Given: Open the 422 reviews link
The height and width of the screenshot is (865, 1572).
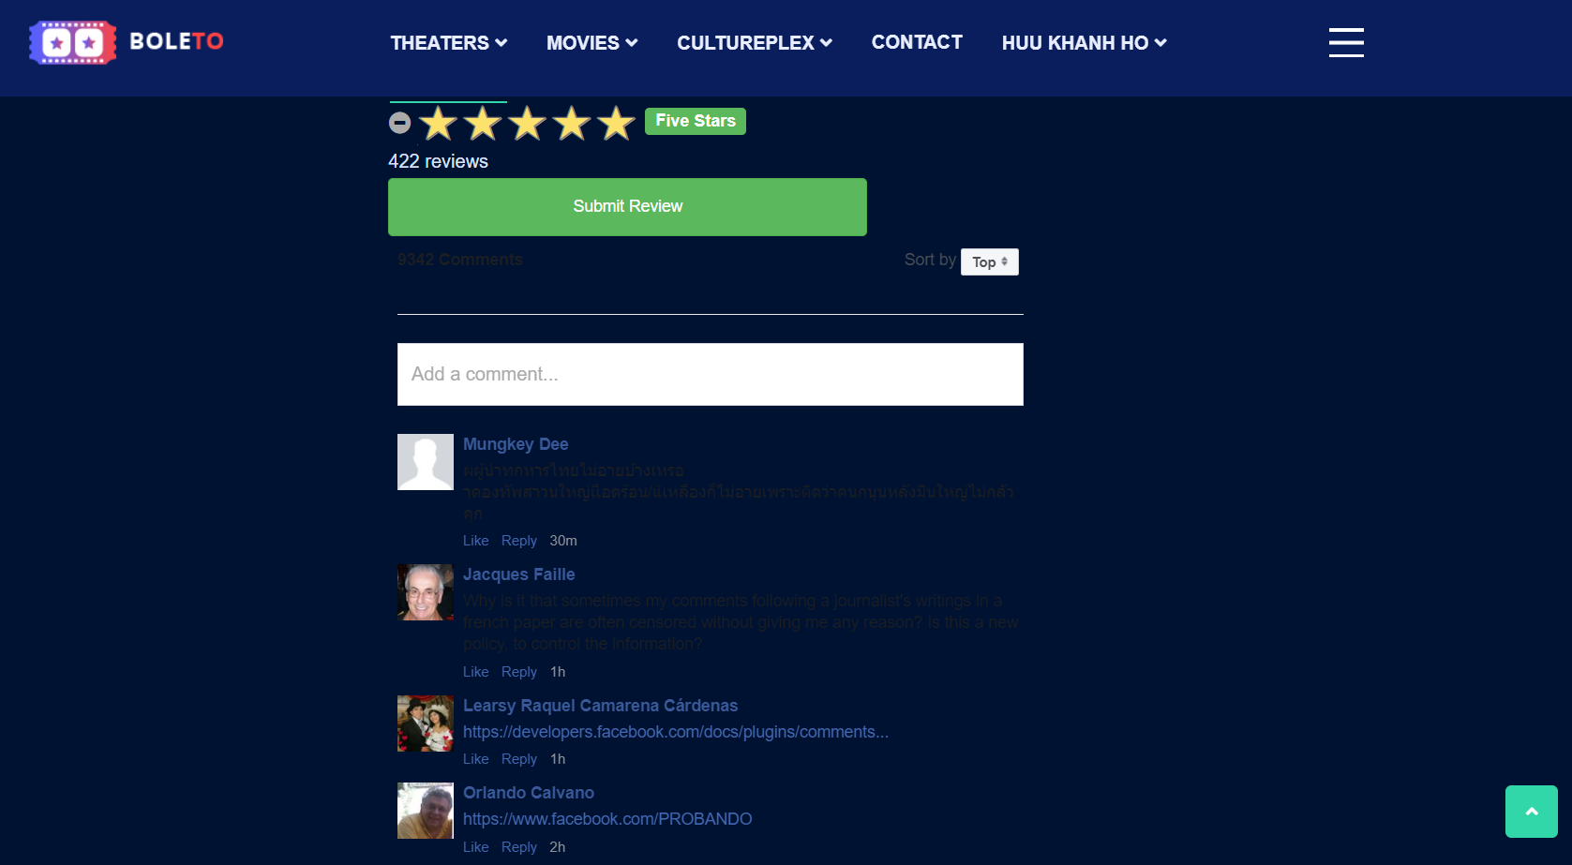Looking at the screenshot, I should [x=438, y=161].
